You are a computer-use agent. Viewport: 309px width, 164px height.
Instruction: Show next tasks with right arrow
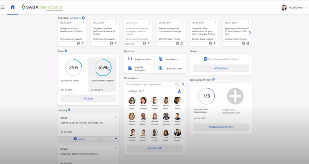tap(250, 33)
